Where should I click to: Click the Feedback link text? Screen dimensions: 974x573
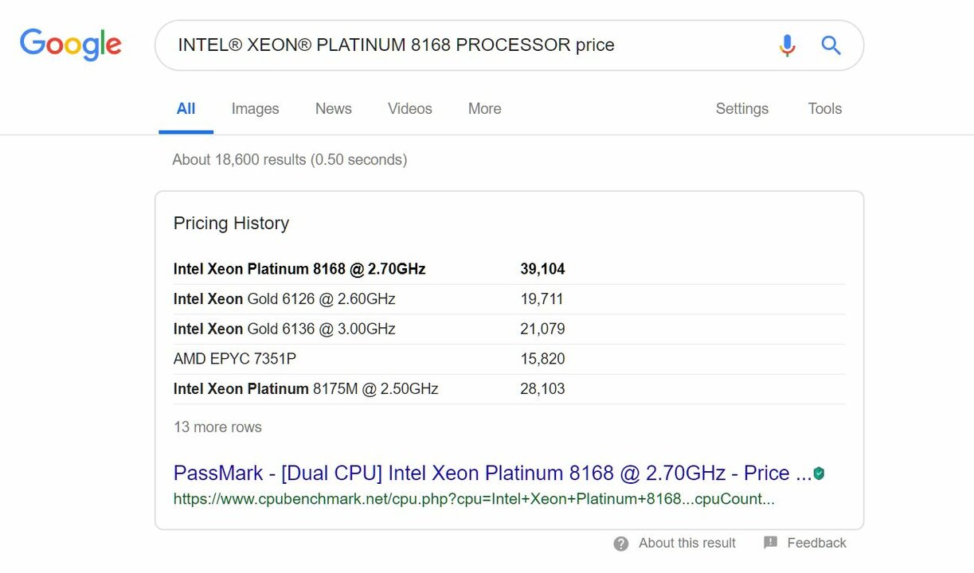click(x=816, y=544)
